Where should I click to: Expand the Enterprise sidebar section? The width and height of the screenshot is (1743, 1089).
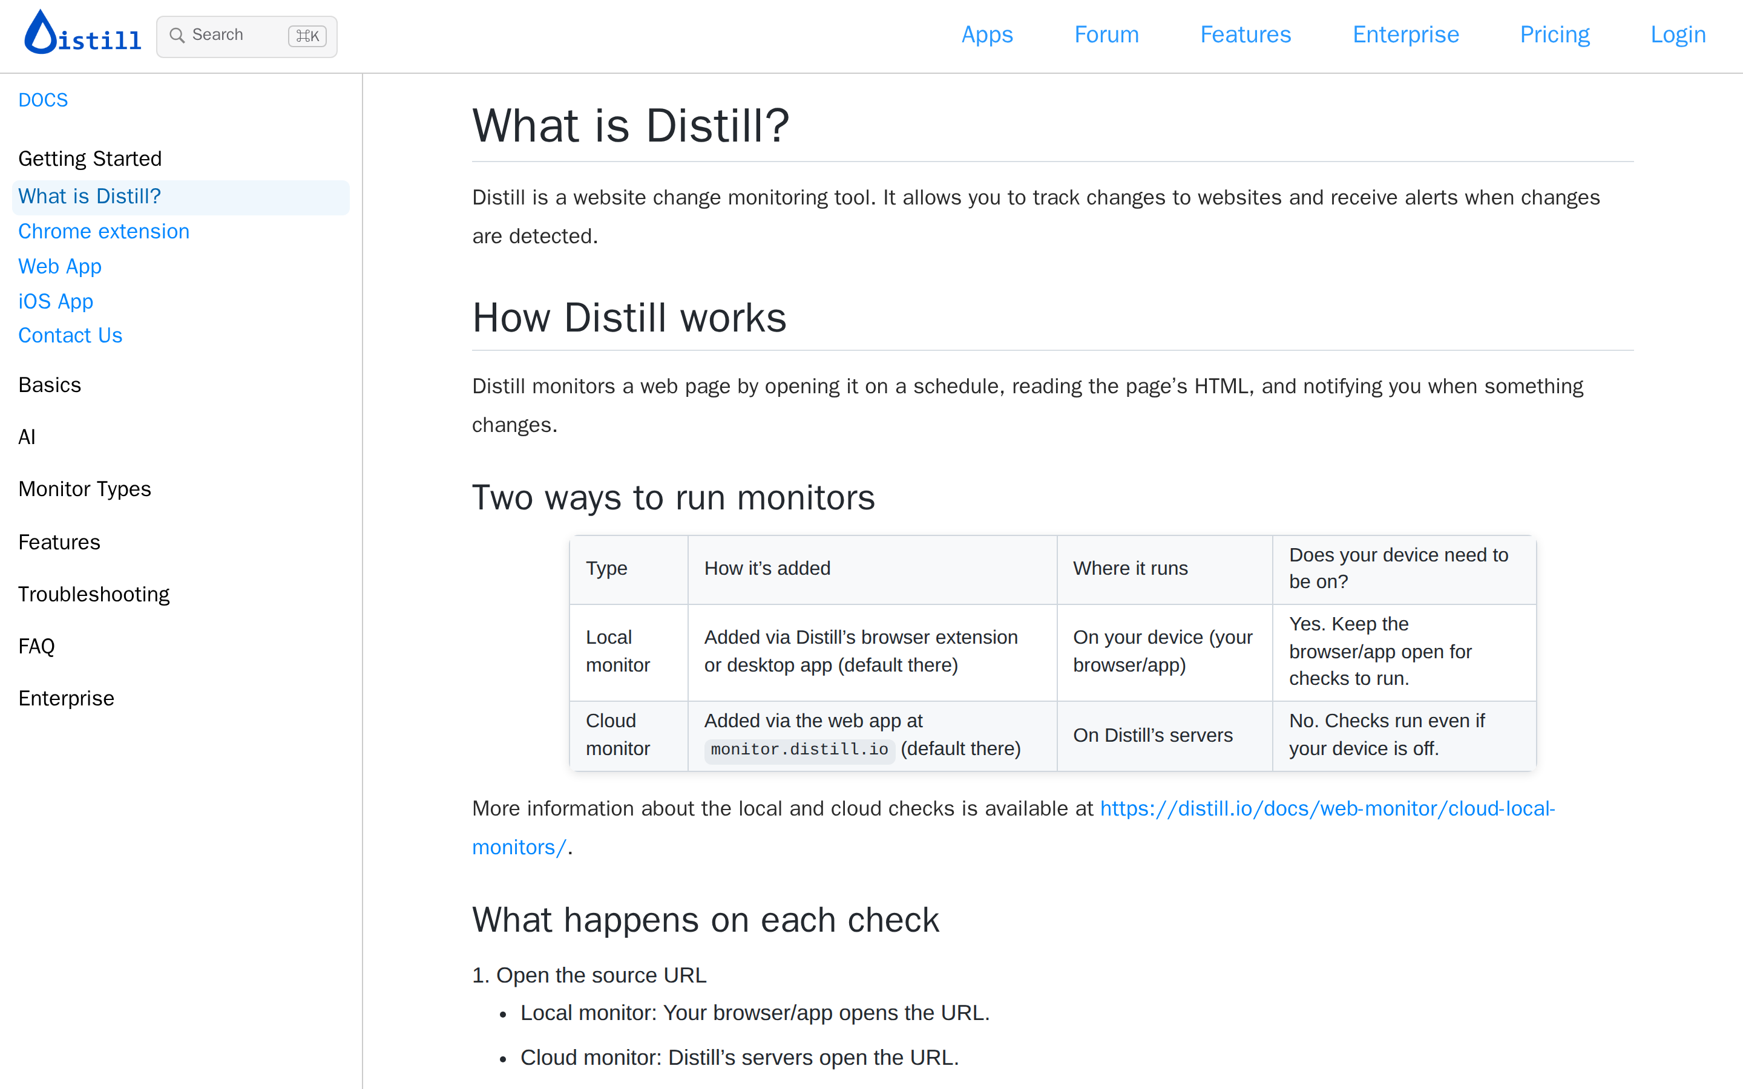[66, 698]
